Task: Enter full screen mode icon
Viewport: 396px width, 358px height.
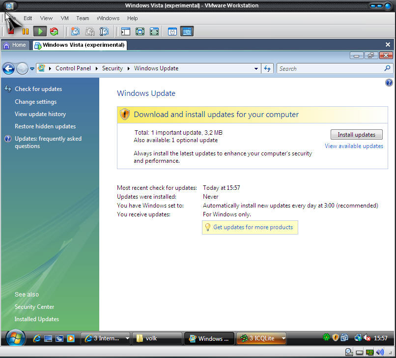Action: (x=154, y=31)
